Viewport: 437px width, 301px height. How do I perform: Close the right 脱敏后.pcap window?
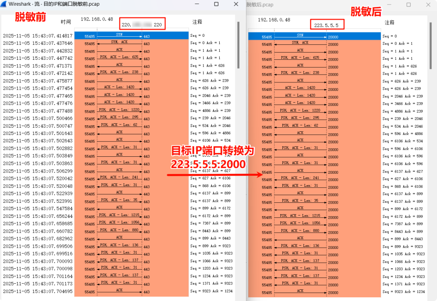click(429, 5)
